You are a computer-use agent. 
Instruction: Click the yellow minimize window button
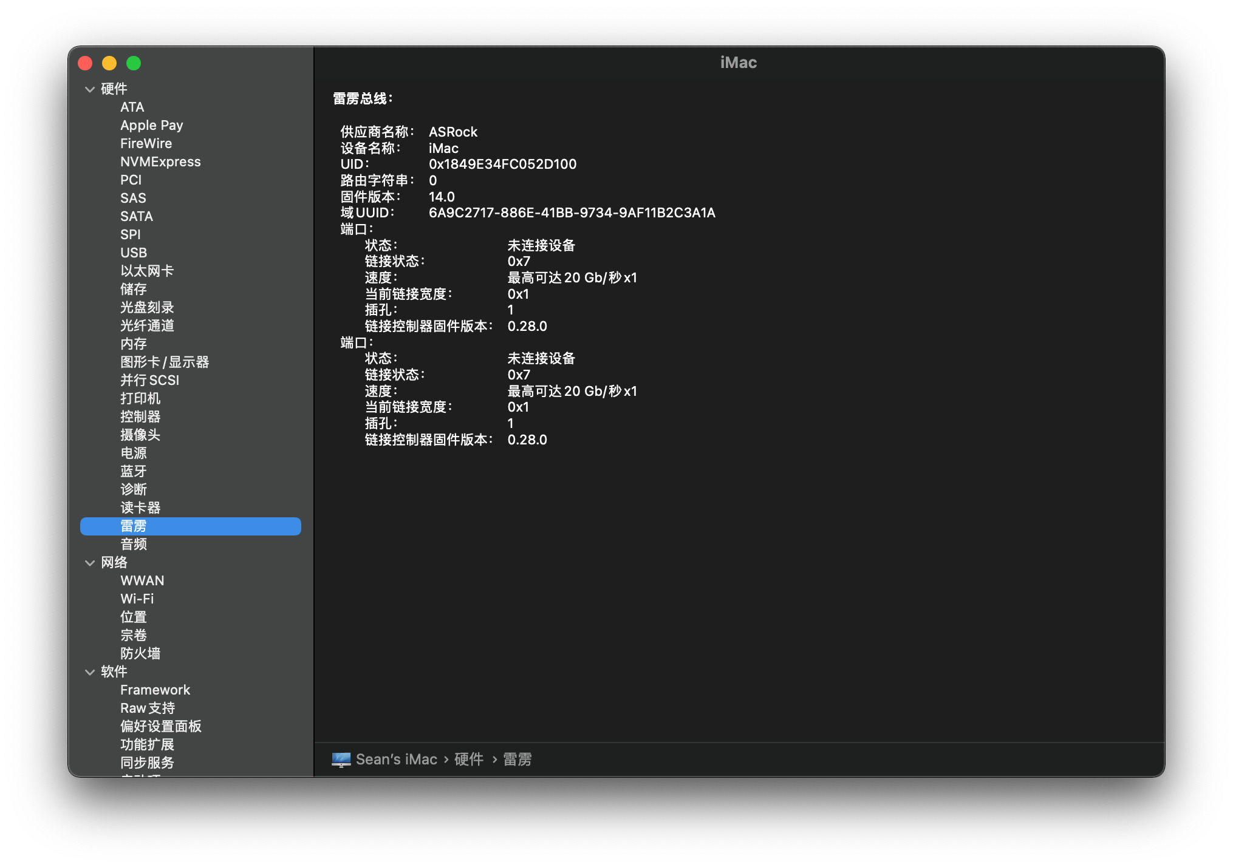click(x=109, y=63)
